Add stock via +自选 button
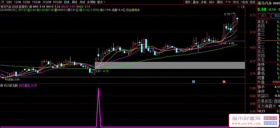This screenshot has width=280, height=128. tap(244, 2)
